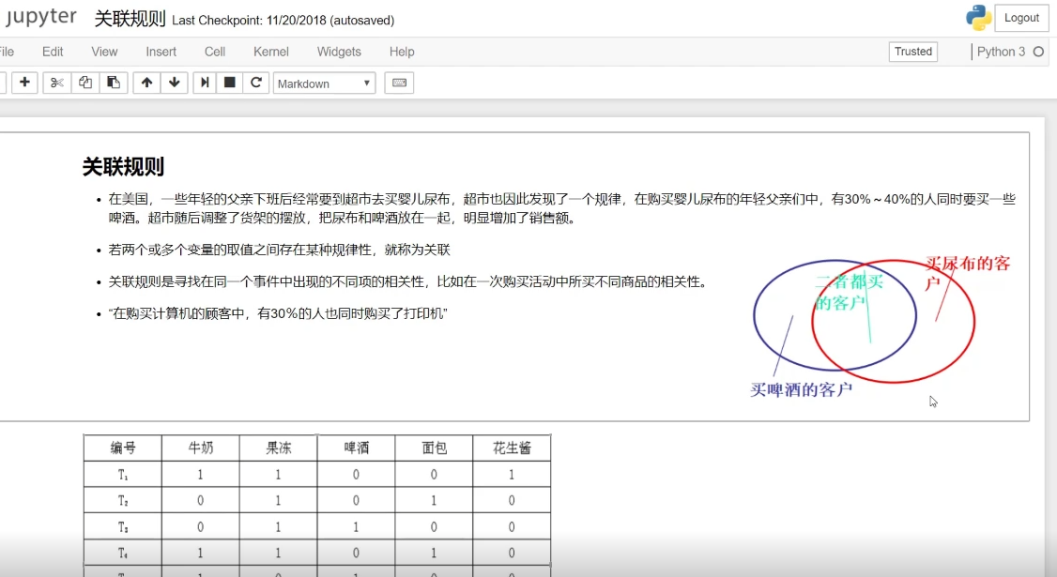1057x577 pixels.
Task: Open the Kernel menu
Action: (x=270, y=52)
